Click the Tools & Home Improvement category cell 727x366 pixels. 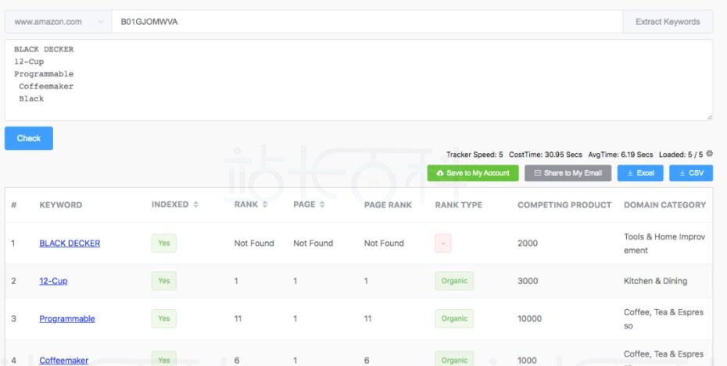click(664, 243)
